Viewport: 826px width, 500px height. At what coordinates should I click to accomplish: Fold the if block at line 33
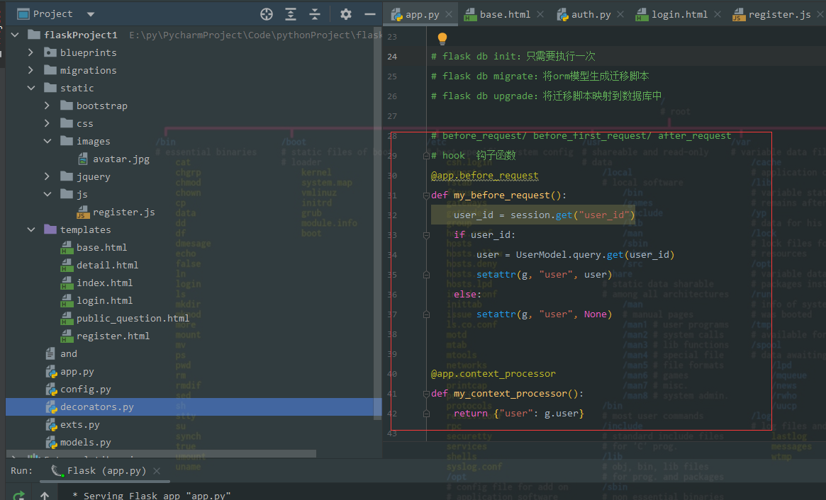426,235
